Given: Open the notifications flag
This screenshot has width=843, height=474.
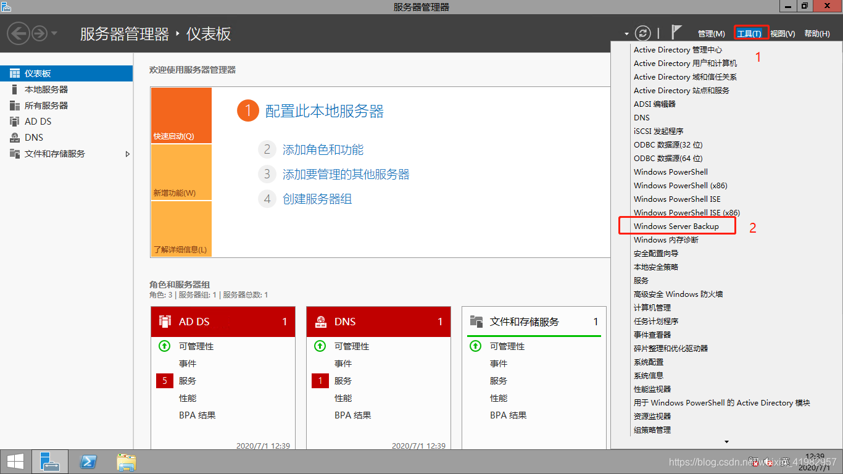Looking at the screenshot, I should pyautogui.click(x=676, y=33).
